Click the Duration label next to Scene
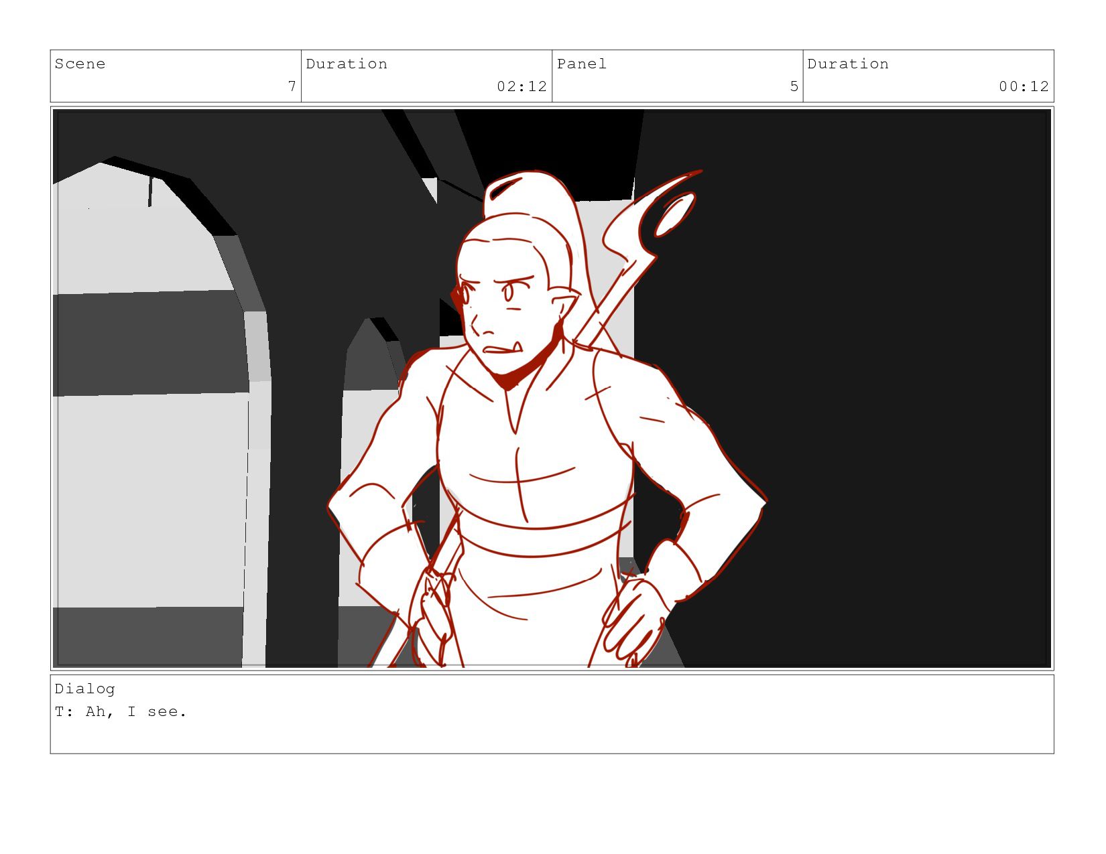Screen dimensions: 1106x854 pyautogui.click(x=347, y=64)
